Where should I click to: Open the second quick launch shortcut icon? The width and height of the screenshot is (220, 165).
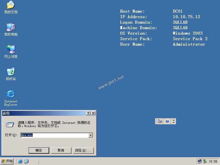(x=26, y=161)
